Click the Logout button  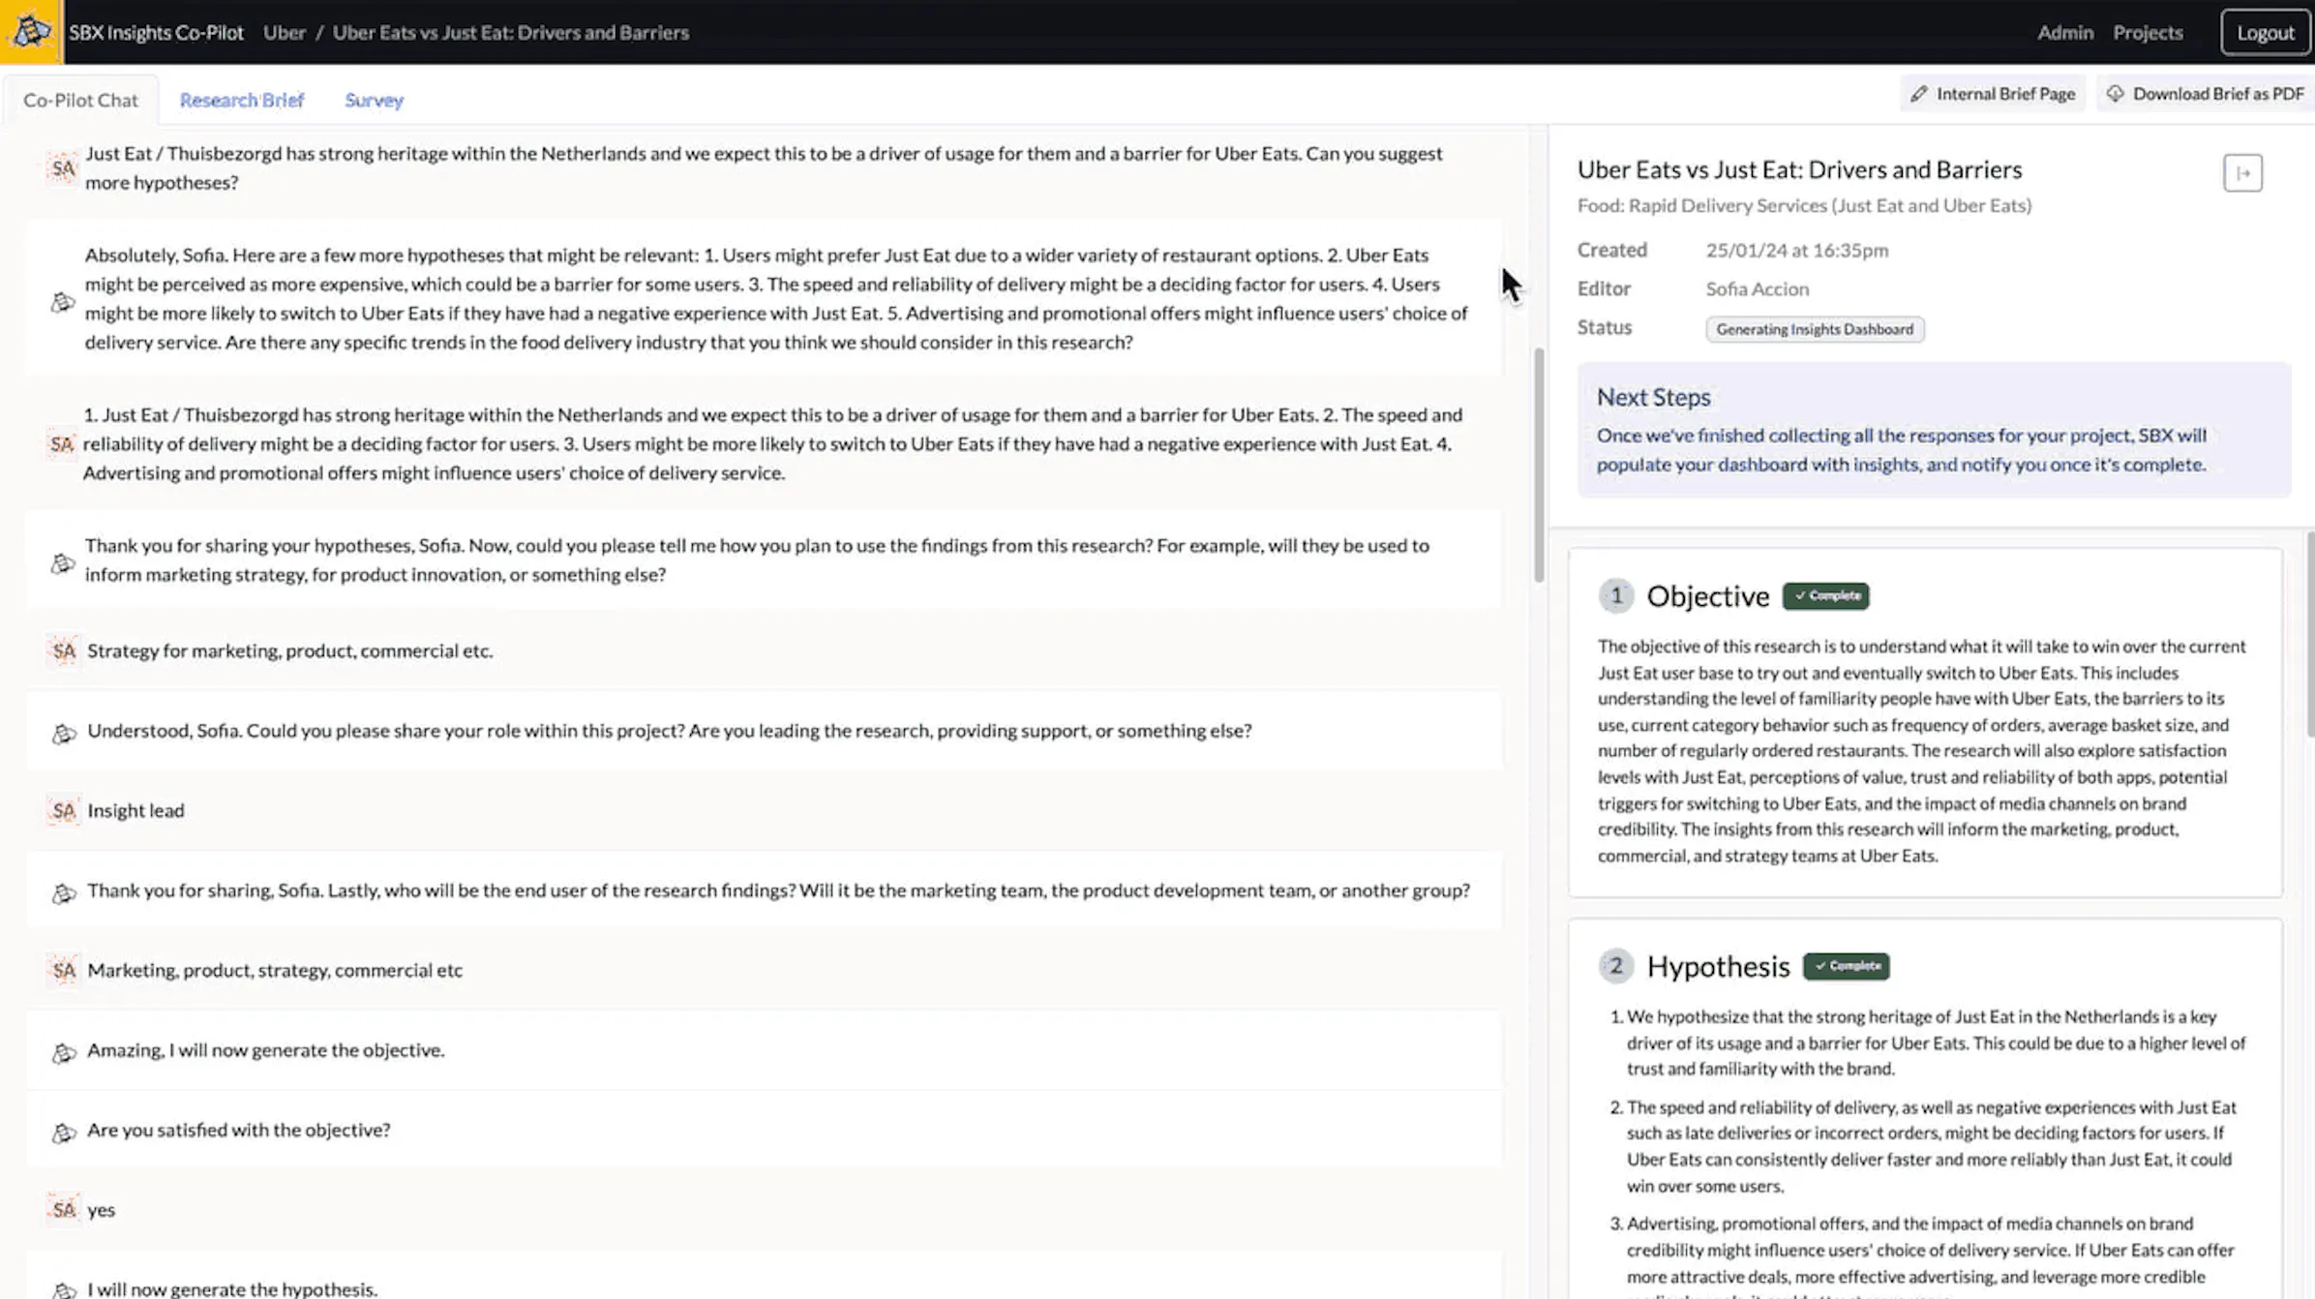click(x=2265, y=32)
